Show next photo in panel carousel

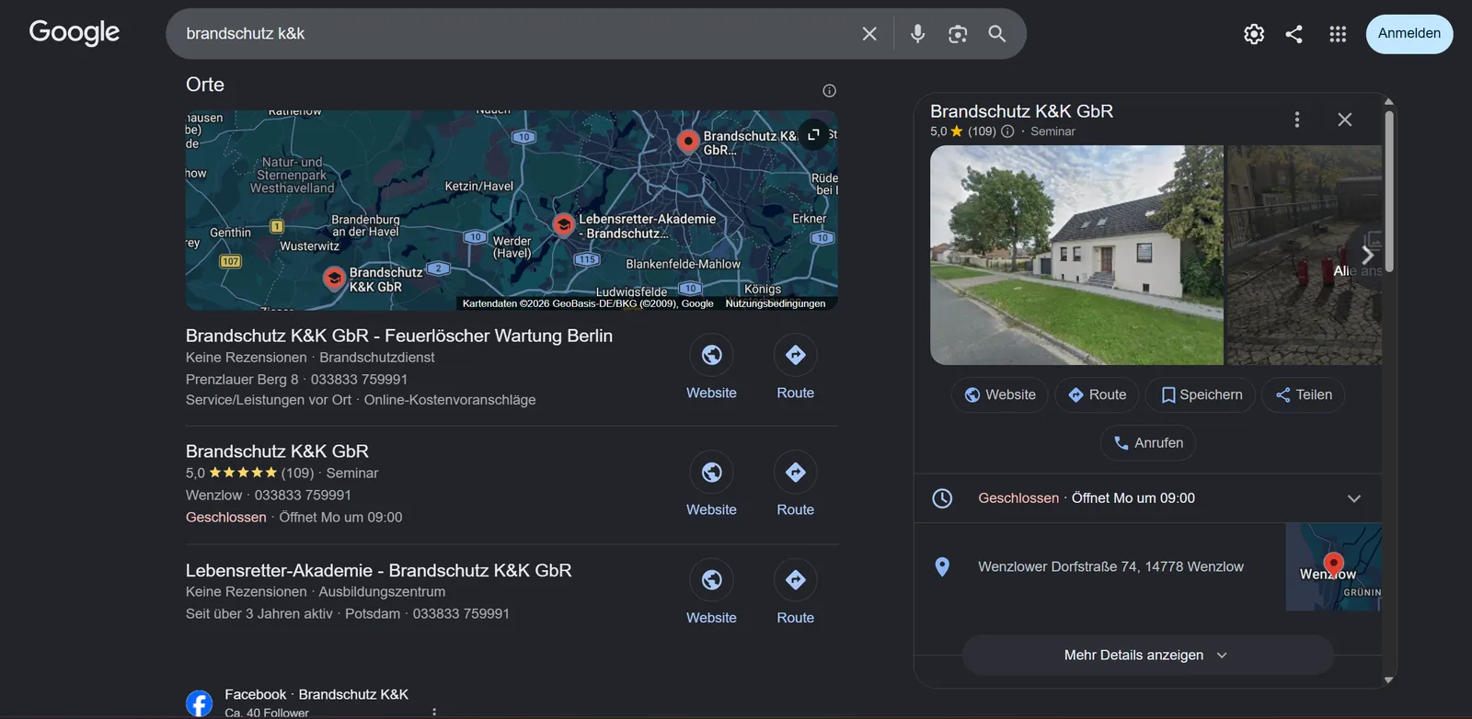click(1367, 255)
